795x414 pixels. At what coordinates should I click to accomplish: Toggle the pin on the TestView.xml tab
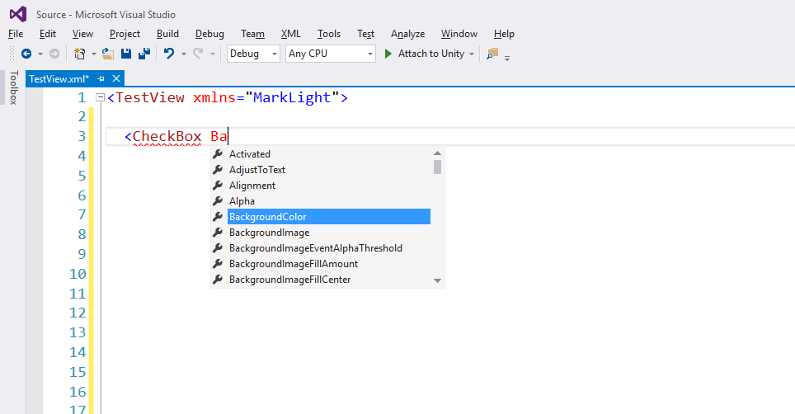click(101, 78)
